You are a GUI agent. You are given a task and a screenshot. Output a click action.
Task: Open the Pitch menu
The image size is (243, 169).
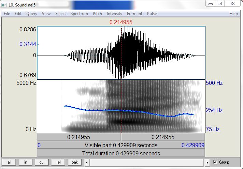click(x=97, y=14)
